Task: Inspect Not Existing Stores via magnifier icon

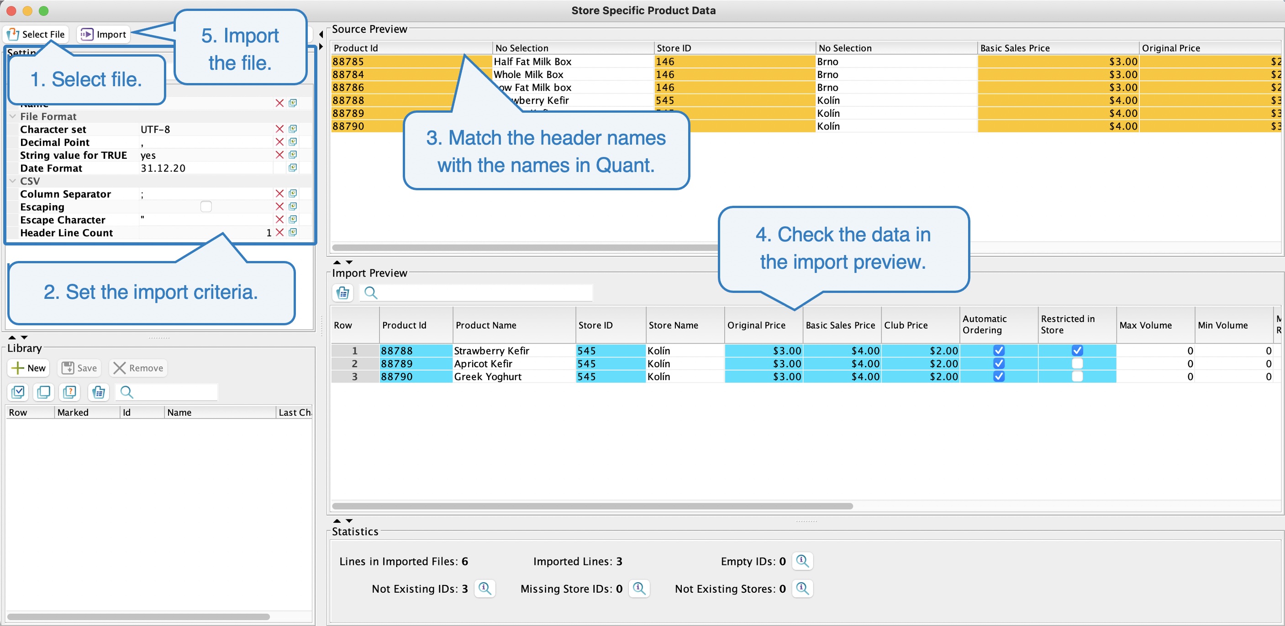Action: point(802,589)
